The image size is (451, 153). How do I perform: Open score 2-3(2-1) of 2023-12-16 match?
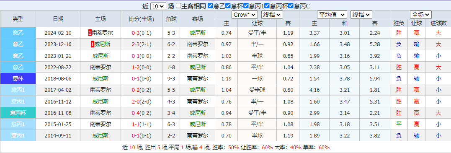(142, 44)
